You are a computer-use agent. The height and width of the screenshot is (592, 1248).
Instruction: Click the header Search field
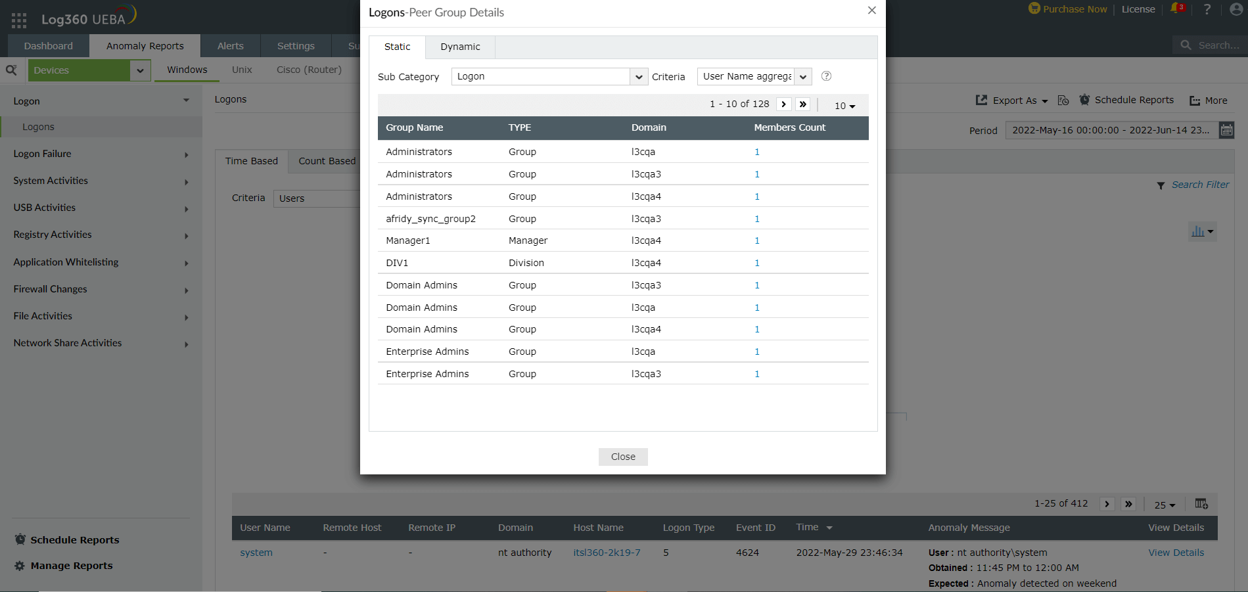1210,45
